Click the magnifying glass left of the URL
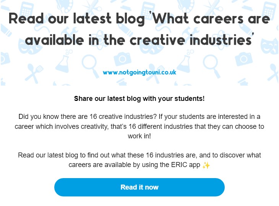 (x=90, y=66)
